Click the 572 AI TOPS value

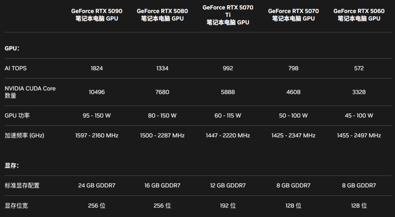[359, 68]
